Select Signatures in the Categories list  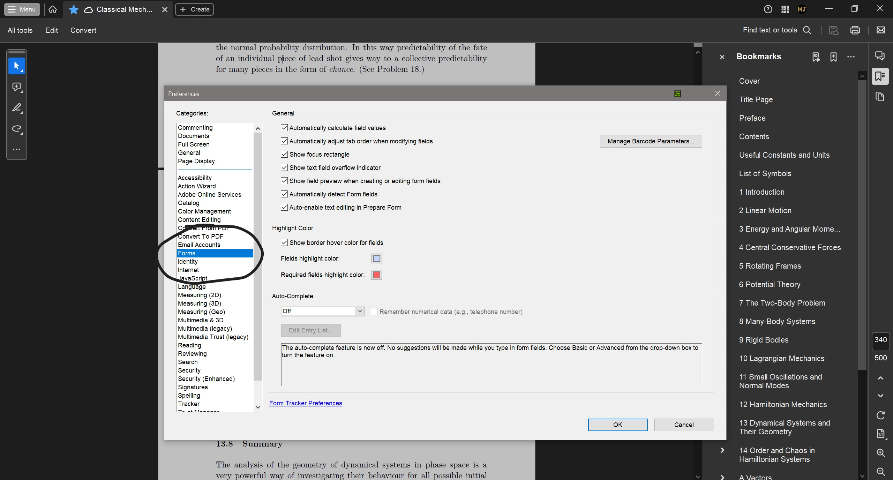coord(193,387)
